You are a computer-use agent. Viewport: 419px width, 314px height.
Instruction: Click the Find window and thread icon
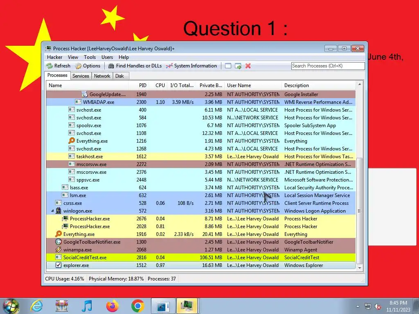(238, 66)
